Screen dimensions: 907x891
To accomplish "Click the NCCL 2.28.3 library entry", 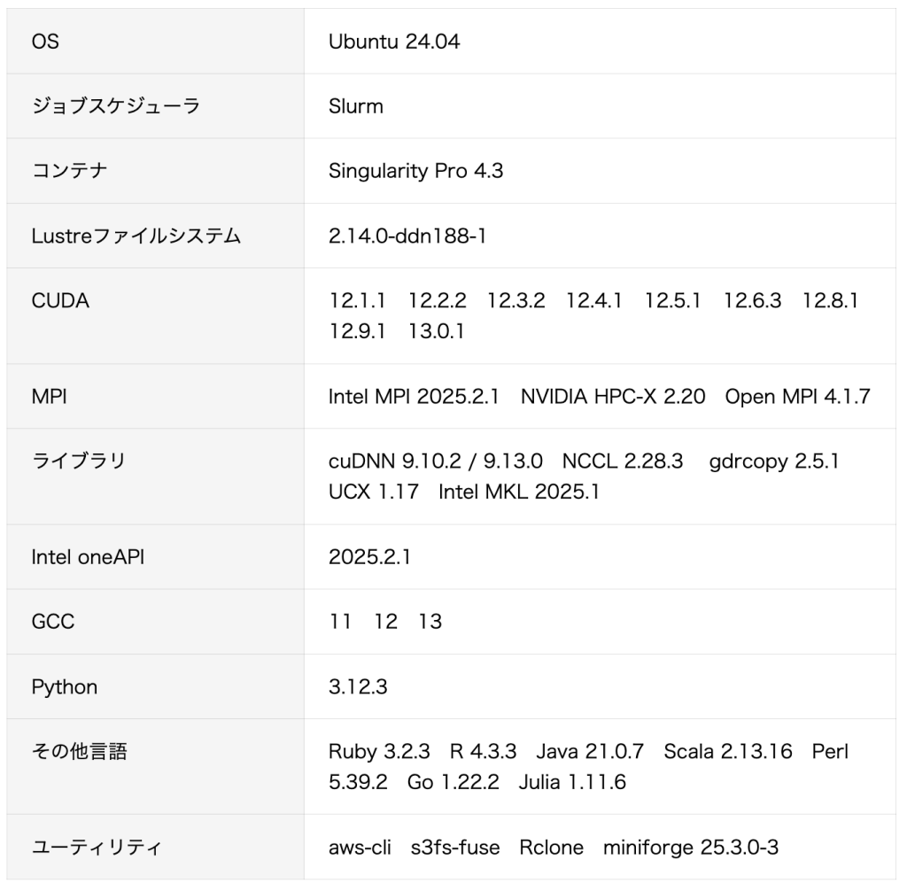I will click(623, 461).
